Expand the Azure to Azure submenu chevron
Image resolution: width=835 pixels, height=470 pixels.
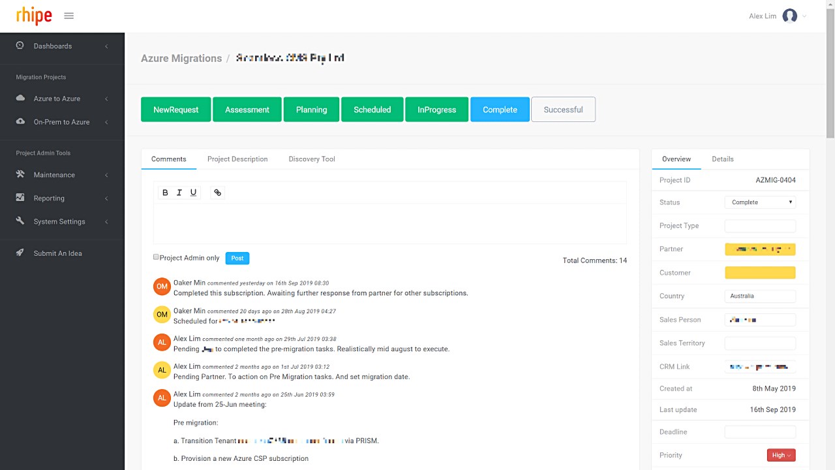(106, 99)
